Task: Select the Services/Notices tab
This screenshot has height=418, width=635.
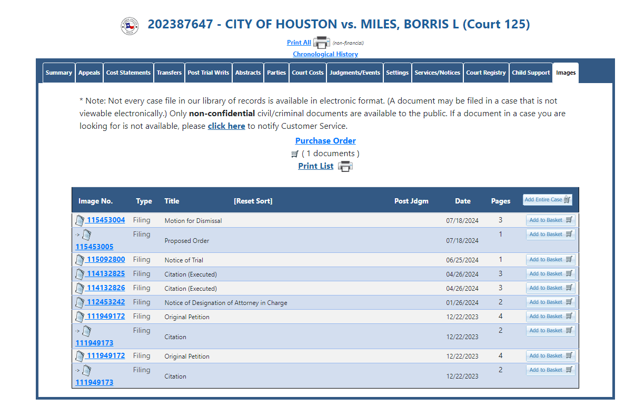Action: [437, 73]
